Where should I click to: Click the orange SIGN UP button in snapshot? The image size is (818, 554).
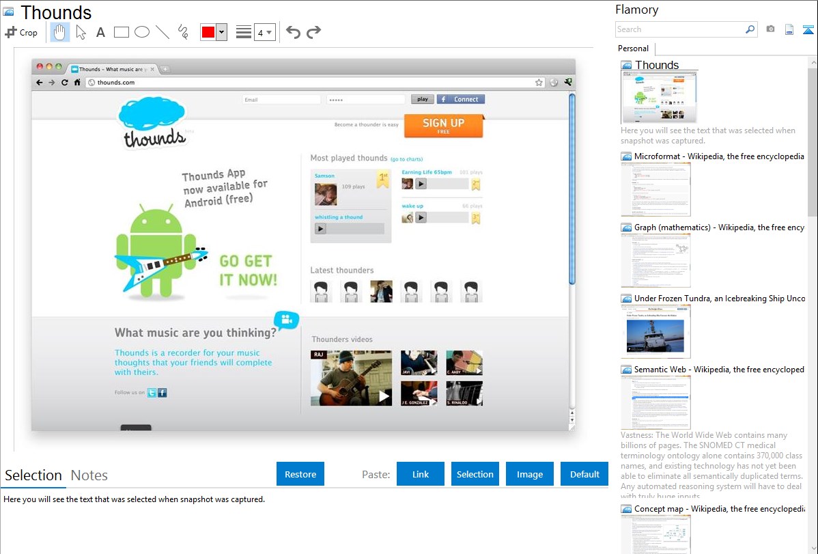443,126
